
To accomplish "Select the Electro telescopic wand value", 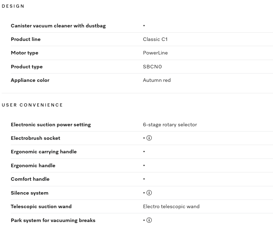I will point(171,206).
